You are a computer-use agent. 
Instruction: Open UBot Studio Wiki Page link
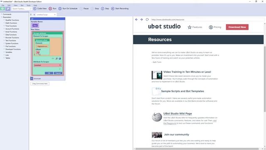[177, 114]
